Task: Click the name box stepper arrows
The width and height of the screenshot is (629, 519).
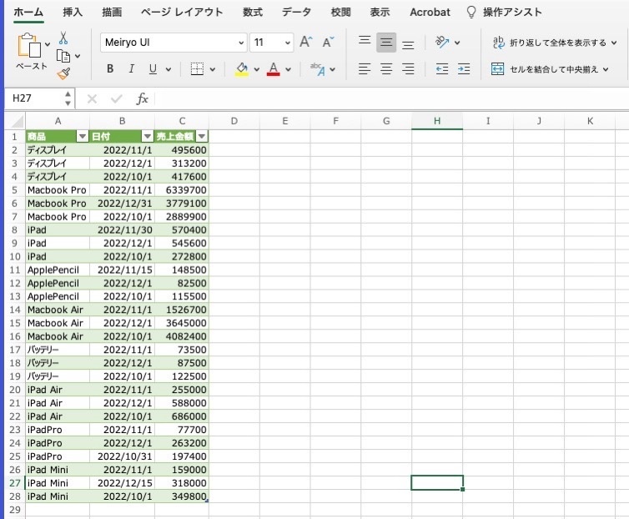Action: point(68,98)
